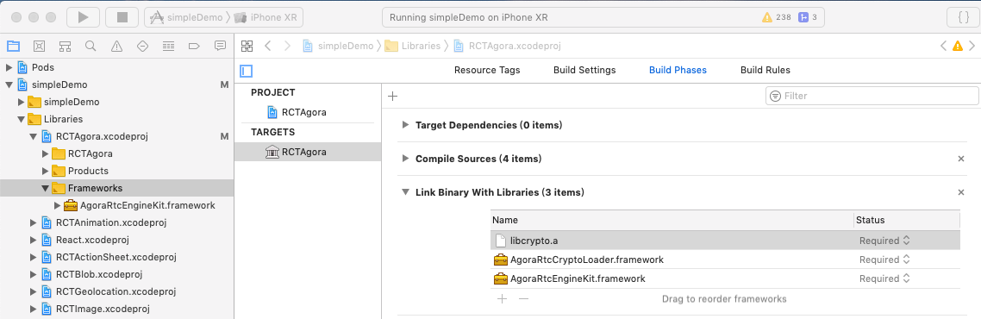
Task: Open the Debug navigator
Action: pos(168,46)
